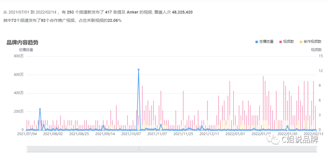Click the 800万 y-axis value
This screenshot has height=154, width=329.
(19, 56)
